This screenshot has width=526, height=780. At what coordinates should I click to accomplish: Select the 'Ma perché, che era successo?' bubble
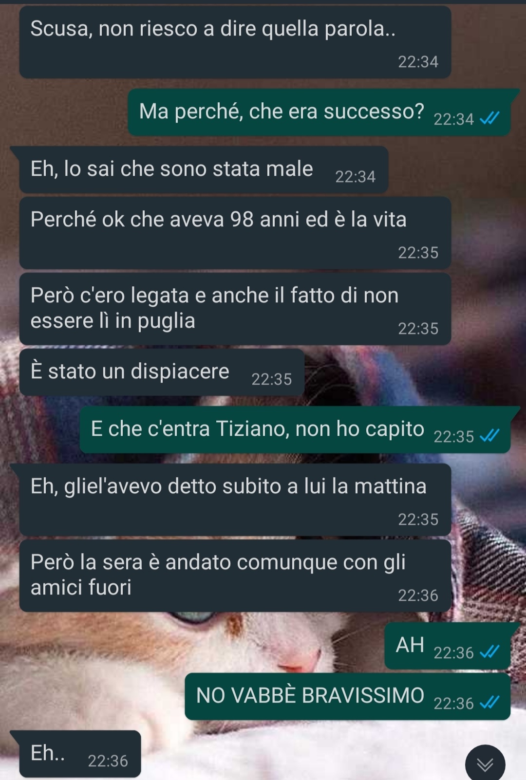[319, 112]
